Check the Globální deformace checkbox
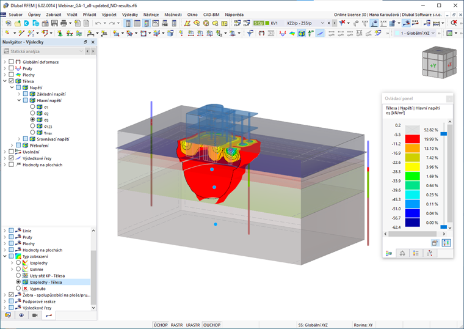 coord(11,62)
